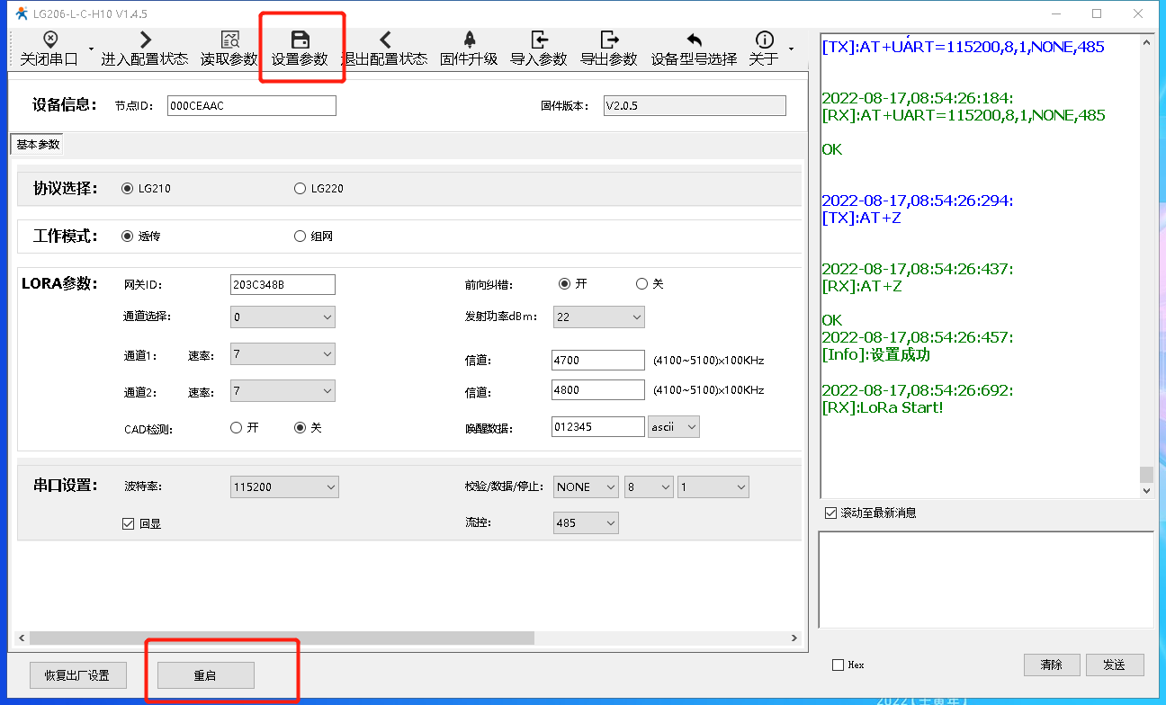Enable the Hex checkbox
The image size is (1166, 705).
coord(839,665)
